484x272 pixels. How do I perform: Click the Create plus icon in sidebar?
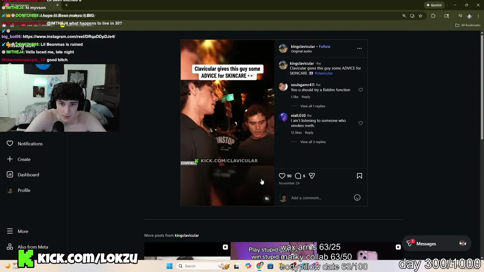click(10, 159)
